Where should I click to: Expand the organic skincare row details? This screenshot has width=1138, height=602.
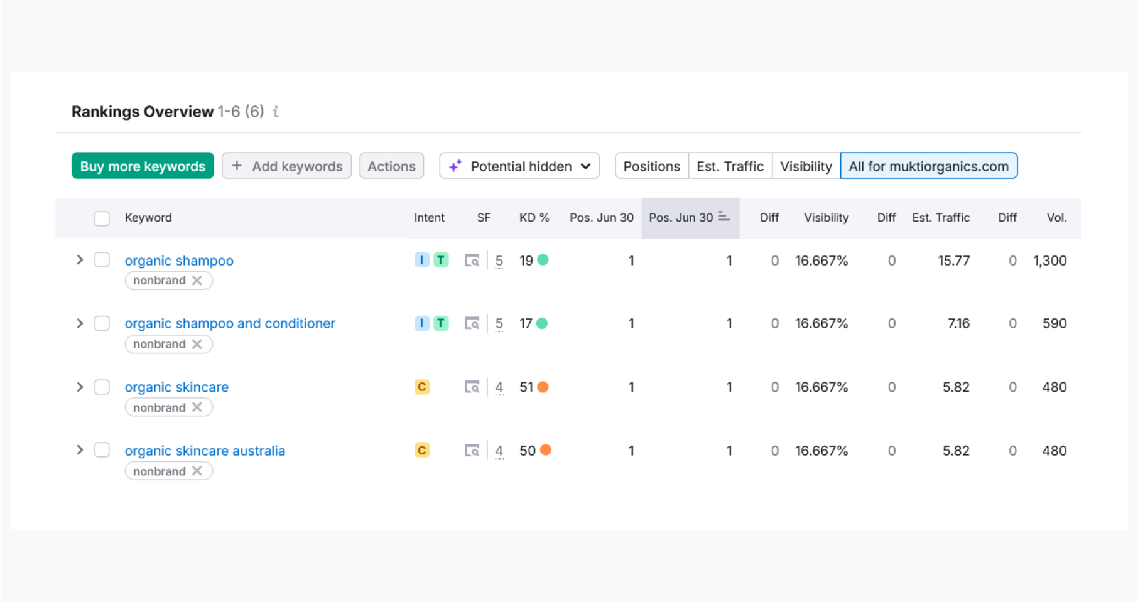tap(80, 387)
